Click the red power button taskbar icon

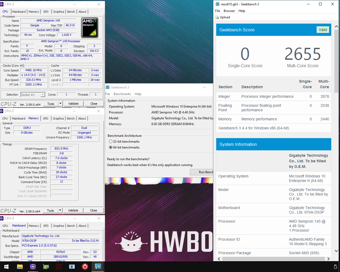85,267
